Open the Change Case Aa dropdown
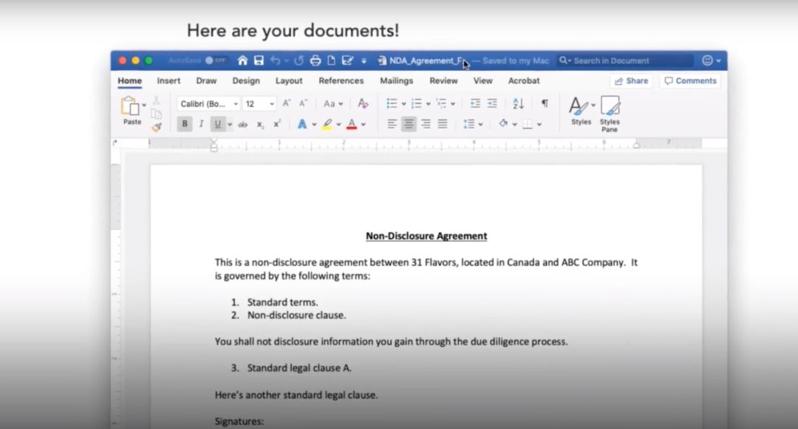The height and width of the screenshot is (429, 798). click(x=332, y=103)
